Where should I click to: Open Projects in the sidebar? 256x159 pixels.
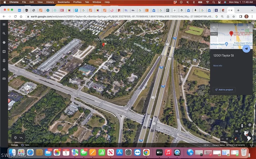(x=4, y=61)
